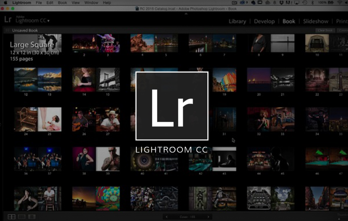Click the Clear Book button
The width and height of the screenshot is (348, 221).
click(x=325, y=30)
